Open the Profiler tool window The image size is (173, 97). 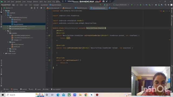(x=46, y=89)
